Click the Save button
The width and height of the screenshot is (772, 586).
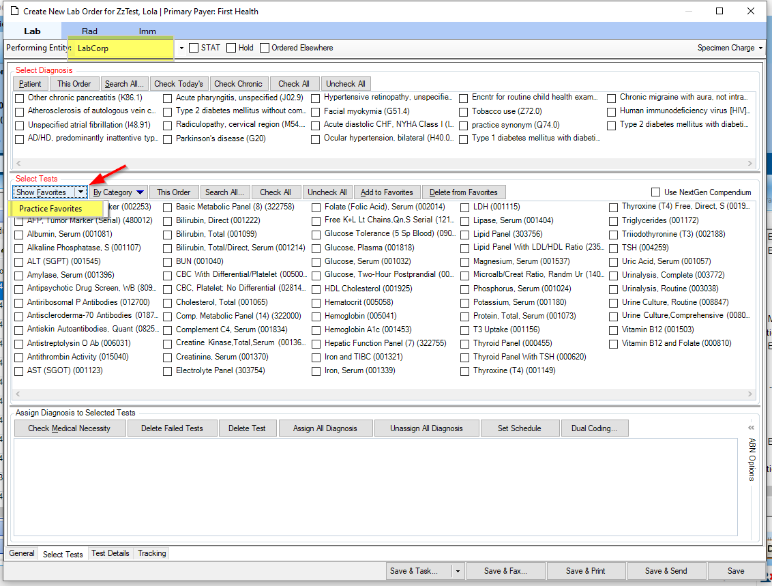pyautogui.click(x=736, y=571)
